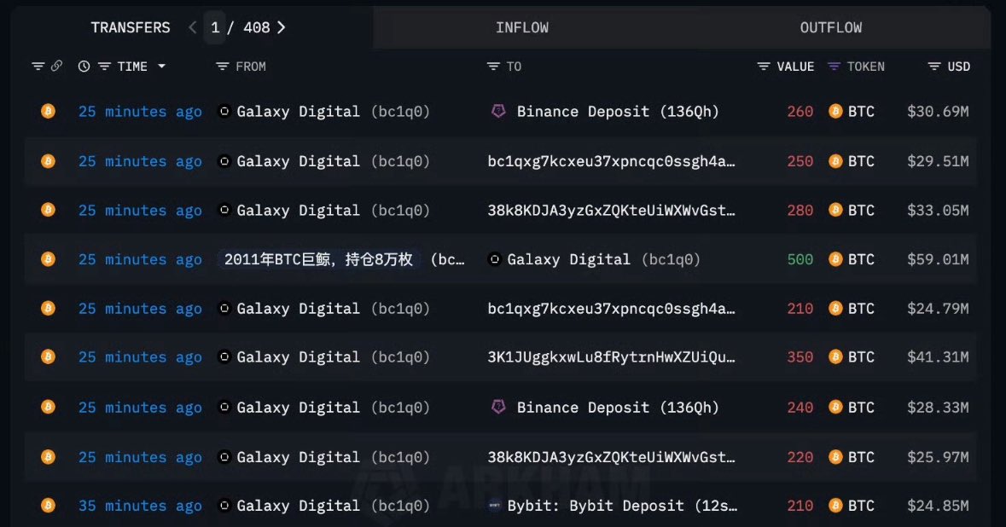Click Binance logo in first row
1006x527 pixels.
coord(498,112)
